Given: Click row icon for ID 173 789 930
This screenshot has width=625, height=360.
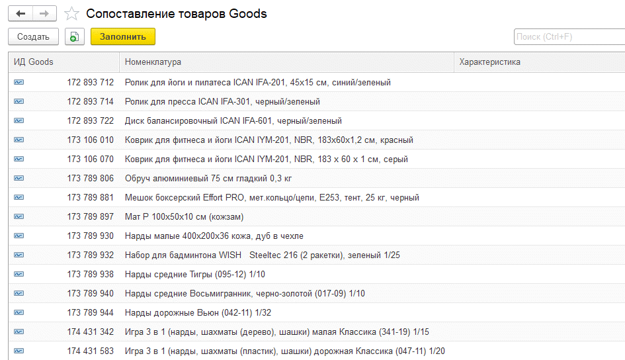Looking at the screenshot, I should 19,236.
